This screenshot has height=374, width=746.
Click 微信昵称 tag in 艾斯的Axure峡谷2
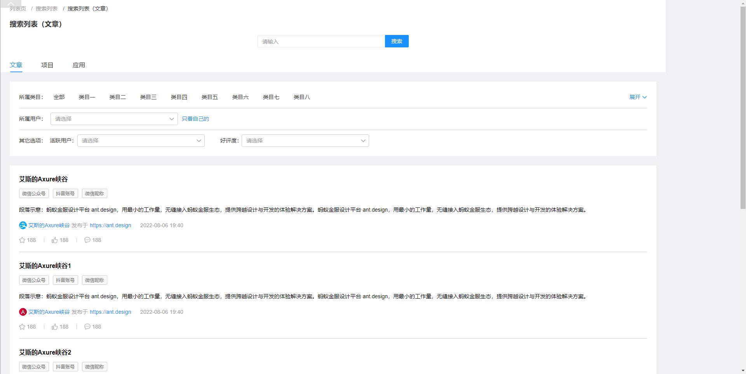[94, 367]
